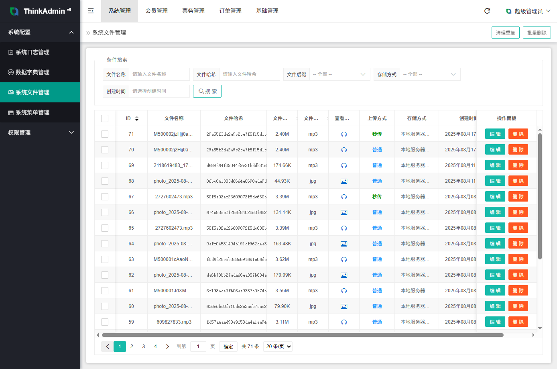Check the checkbox for file ID 65
This screenshot has width=557, height=369.
pyautogui.click(x=105, y=228)
